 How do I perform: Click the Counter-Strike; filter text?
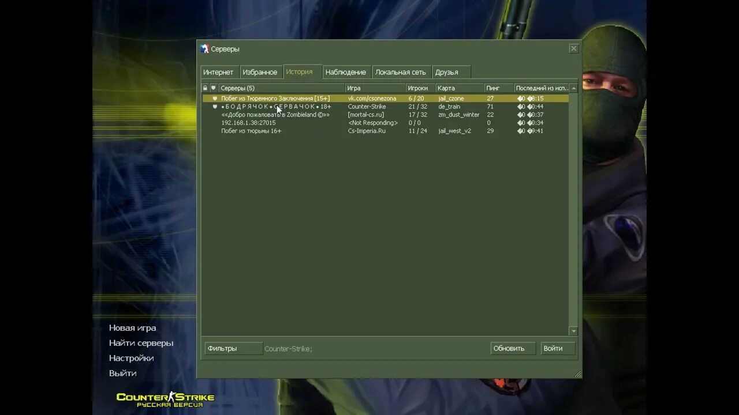pos(288,349)
